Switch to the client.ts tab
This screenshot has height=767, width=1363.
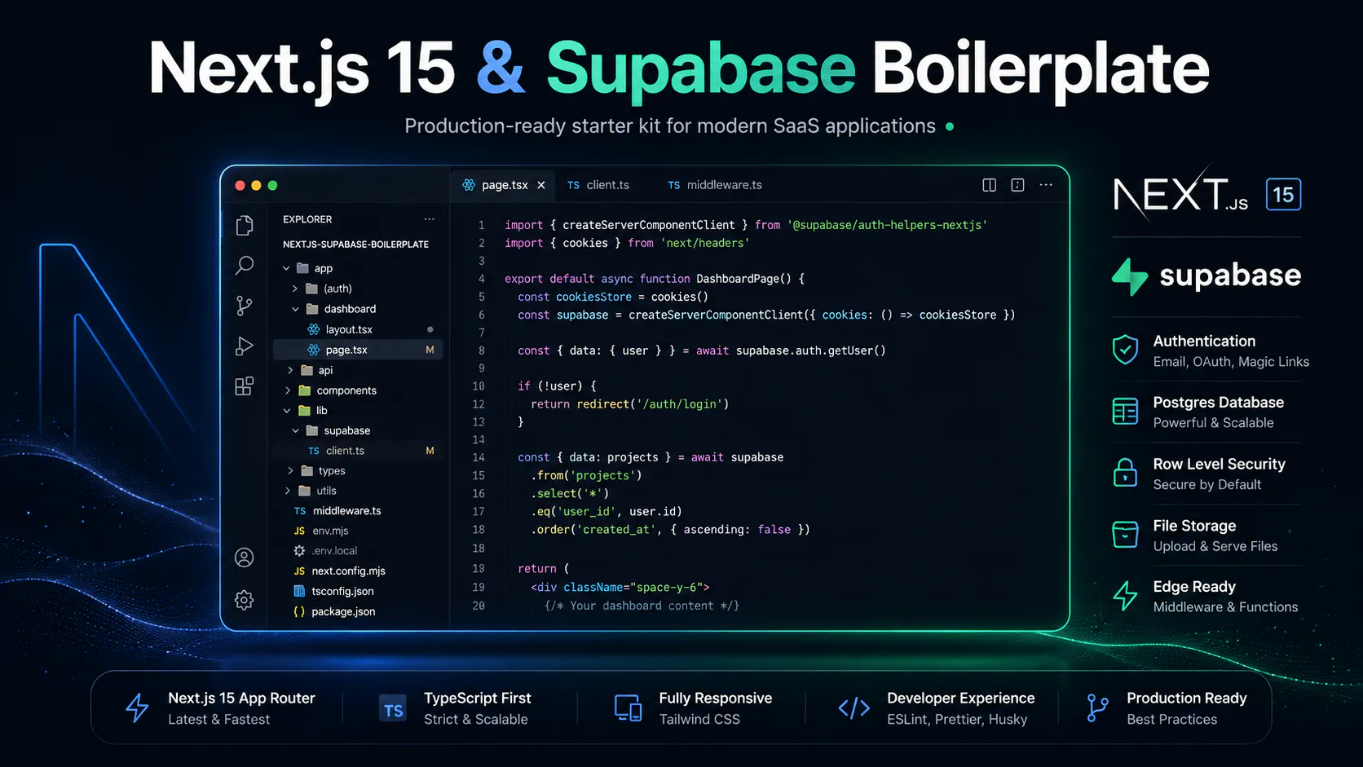tap(598, 185)
